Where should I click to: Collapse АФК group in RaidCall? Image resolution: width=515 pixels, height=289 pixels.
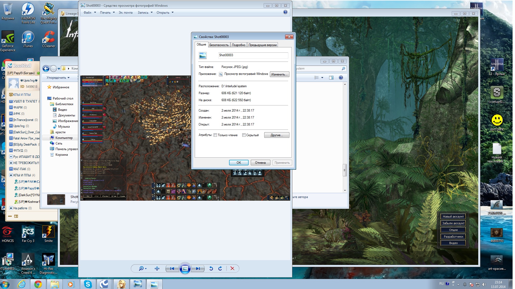[x=11, y=114]
